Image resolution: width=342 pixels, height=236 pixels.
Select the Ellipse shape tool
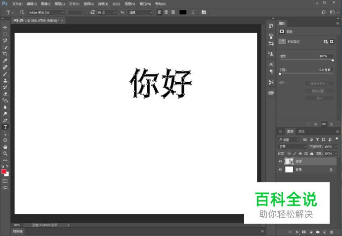tap(5, 140)
